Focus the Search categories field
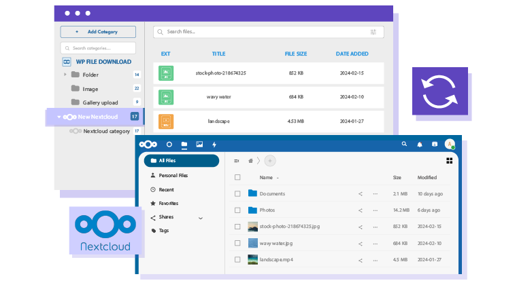The height and width of the screenshot is (285, 517). (x=98, y=48)
